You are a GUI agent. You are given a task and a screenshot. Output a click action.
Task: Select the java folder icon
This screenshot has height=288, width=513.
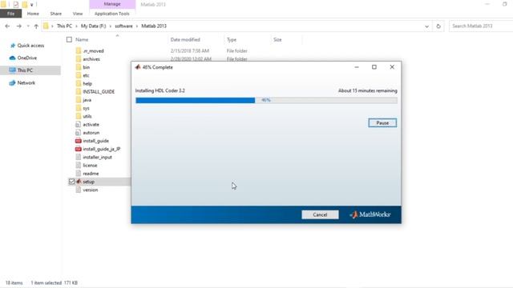[79, 100]
